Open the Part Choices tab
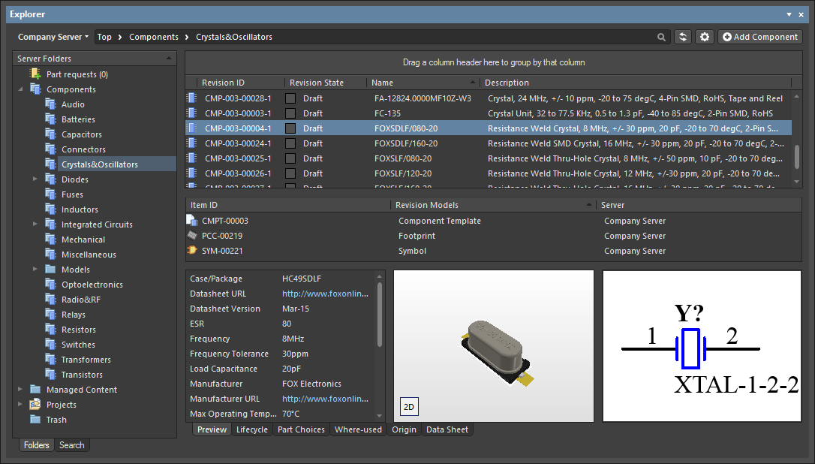 coord(301,429)
